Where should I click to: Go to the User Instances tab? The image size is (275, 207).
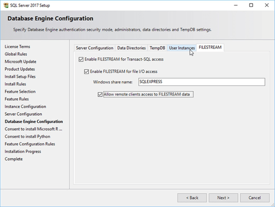point(182,48)
